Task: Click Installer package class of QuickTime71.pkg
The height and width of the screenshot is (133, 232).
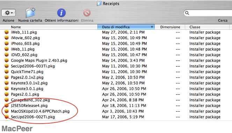Action: [x=205, y=72]
